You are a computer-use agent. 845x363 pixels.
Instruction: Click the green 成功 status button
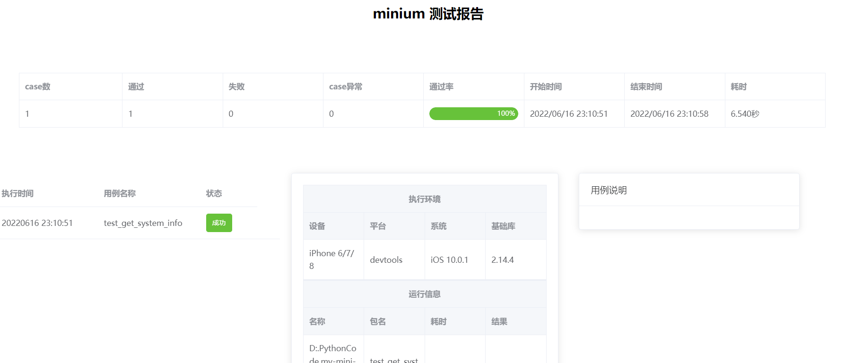coord(219,223)
